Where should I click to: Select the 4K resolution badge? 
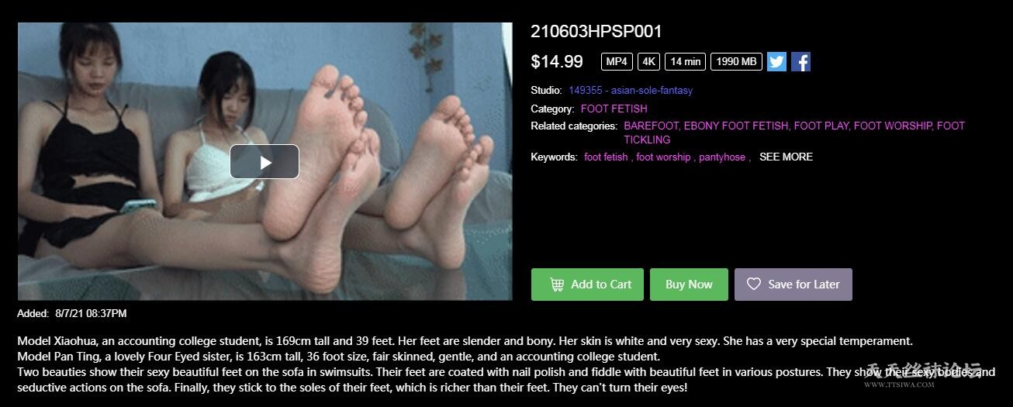pyautogui.click(x=648, y=62)
